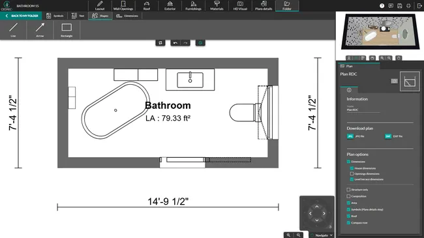Redo the last action
The height and width of the screenshot is (238, 424).
coord(185,43)
